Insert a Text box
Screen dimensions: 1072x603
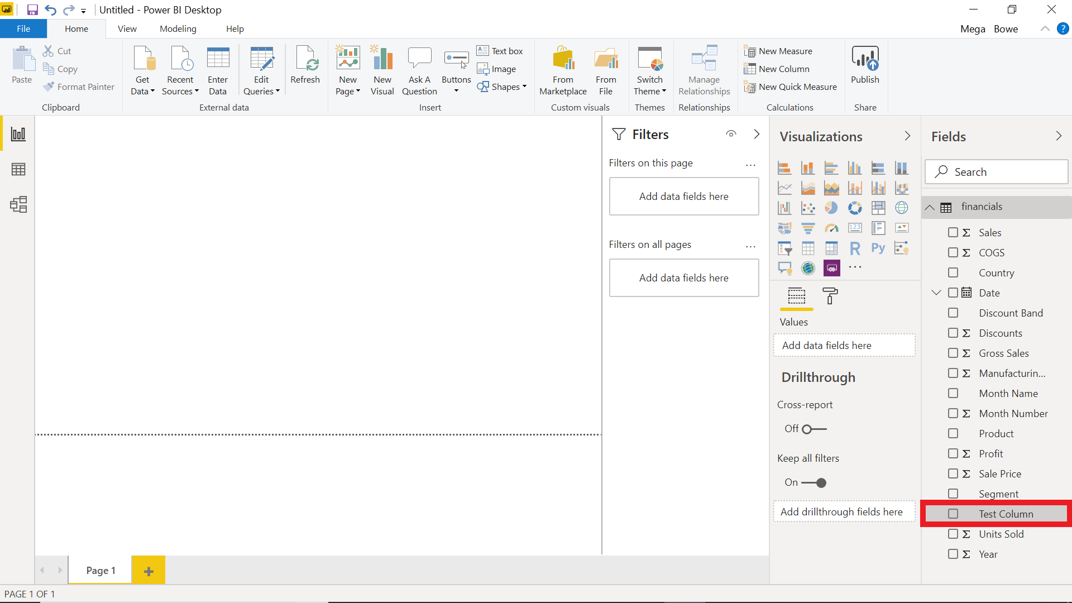[x=500, y=51]
